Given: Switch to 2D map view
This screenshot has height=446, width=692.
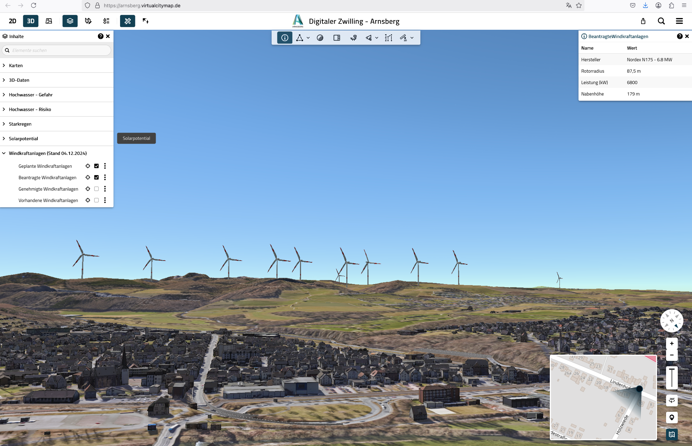Looking at the screenshot, I should click(x=12, y=21).
